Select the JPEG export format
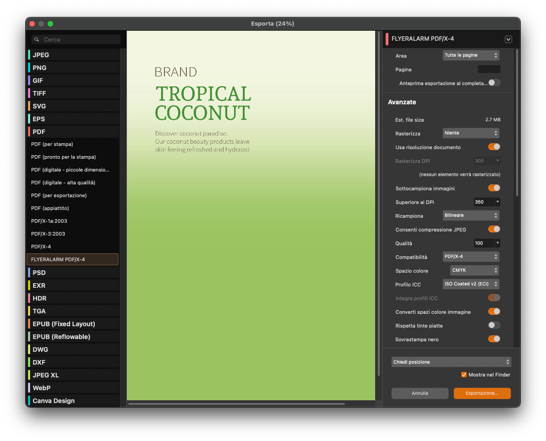The width and height of the screenshot is (546, 441). 73,55
